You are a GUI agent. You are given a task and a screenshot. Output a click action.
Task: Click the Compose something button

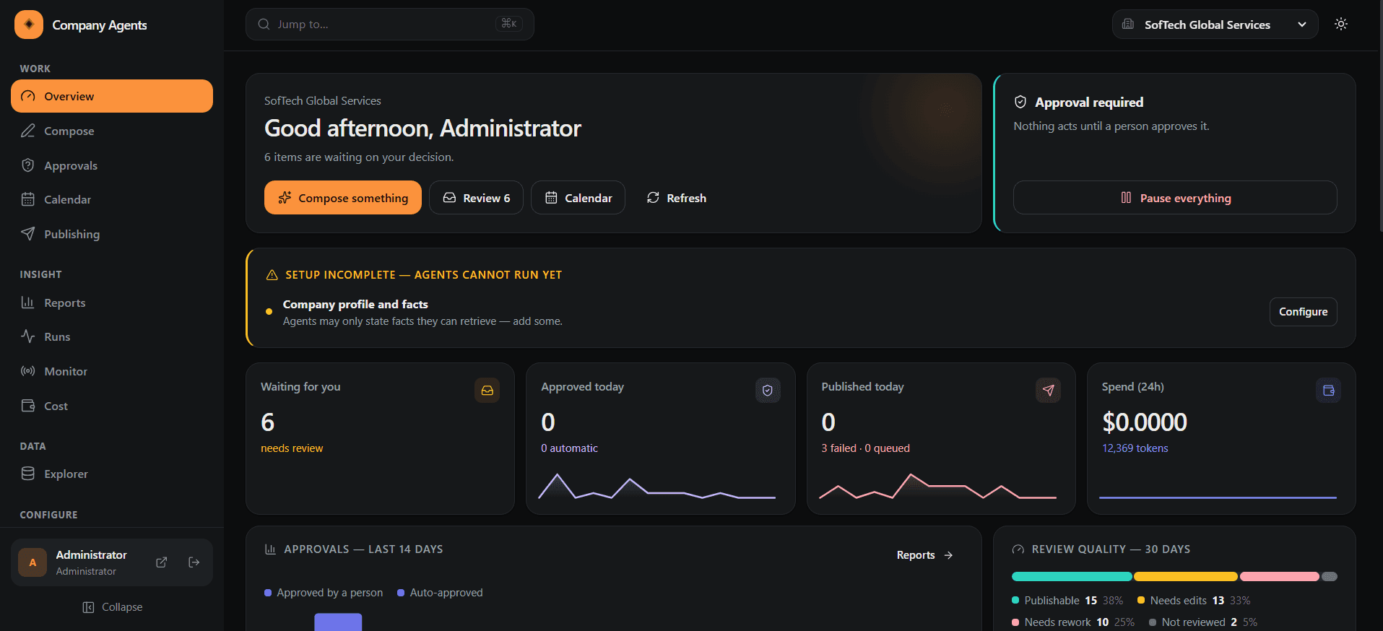[x=343, y=198]
